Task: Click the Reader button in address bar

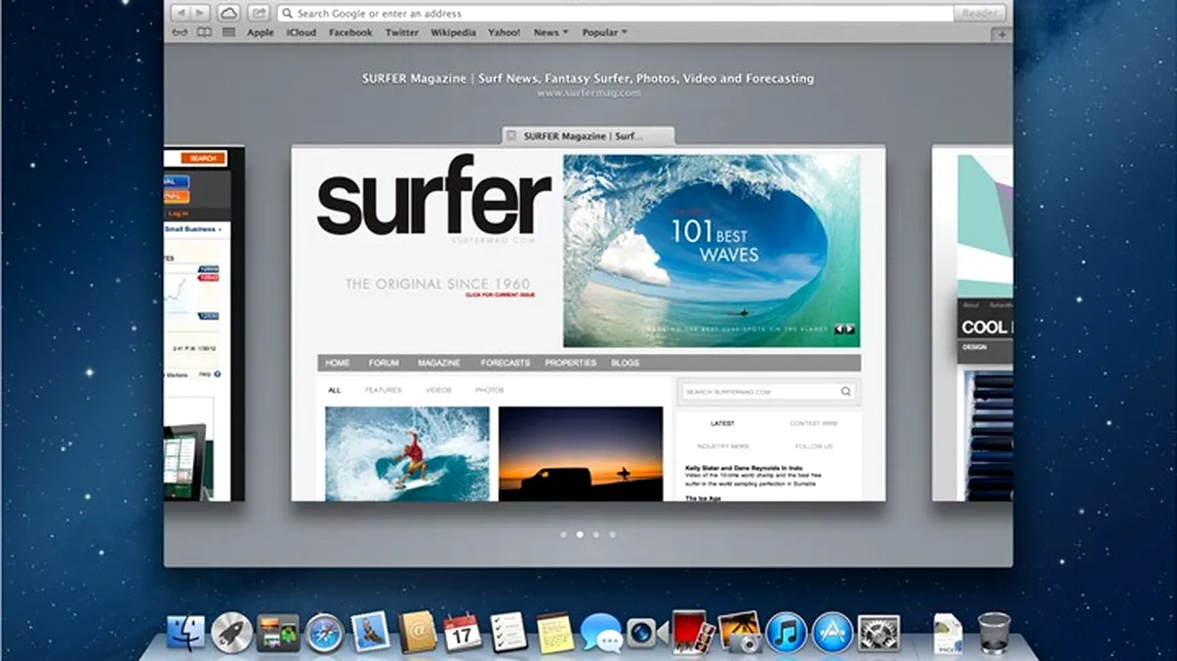Action: pos(980,13)
